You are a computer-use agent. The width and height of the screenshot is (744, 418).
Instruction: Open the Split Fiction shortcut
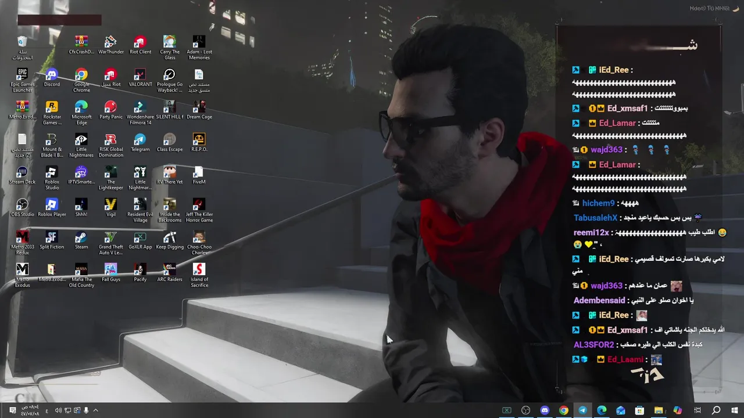pos(52,240)
